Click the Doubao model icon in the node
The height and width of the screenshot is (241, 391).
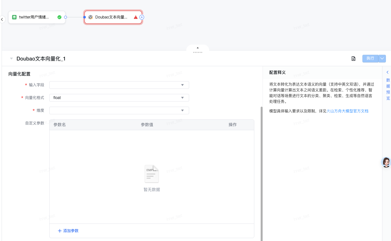pos(91,17)
